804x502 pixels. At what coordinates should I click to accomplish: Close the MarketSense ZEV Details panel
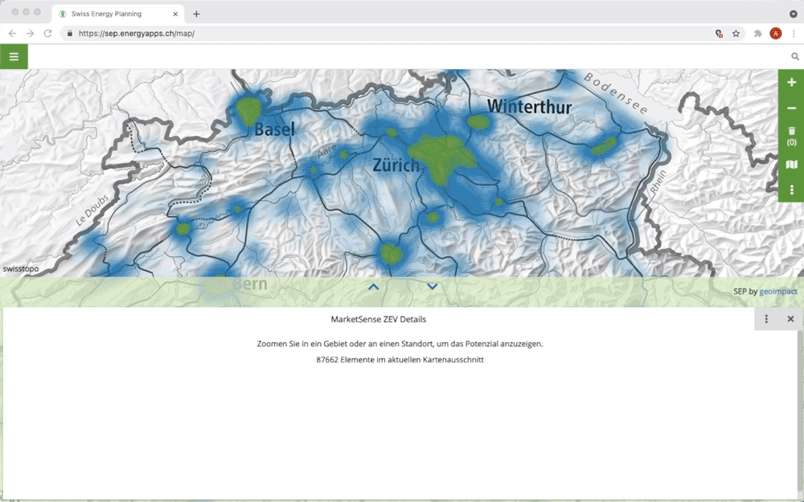pos(790,319)
